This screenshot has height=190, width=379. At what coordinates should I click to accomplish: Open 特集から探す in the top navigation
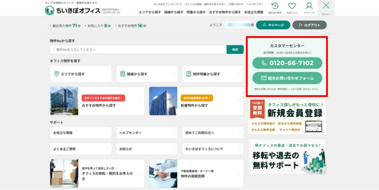point(196,12)
